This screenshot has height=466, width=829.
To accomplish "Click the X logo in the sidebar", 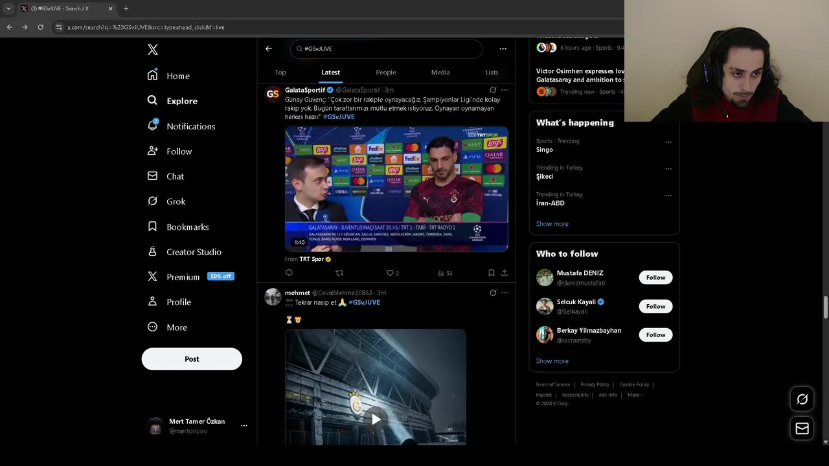I will 153,50.
